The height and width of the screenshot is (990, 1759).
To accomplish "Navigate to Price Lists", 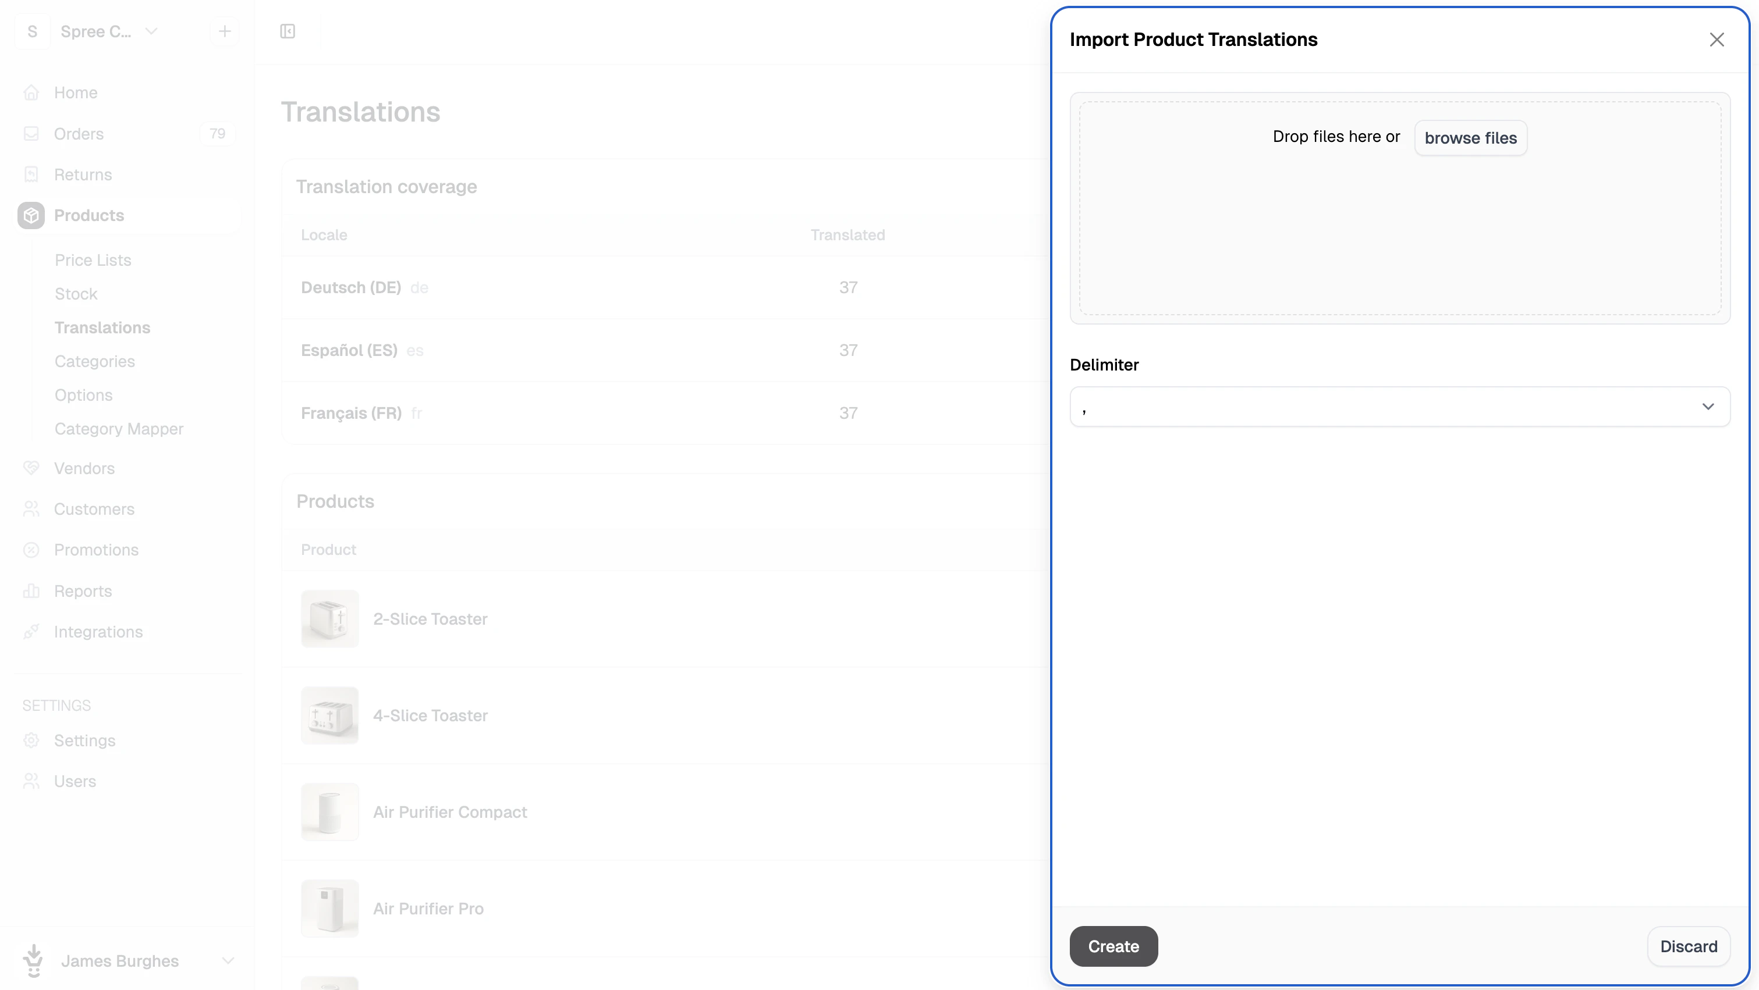I will [x=93, y=260].
